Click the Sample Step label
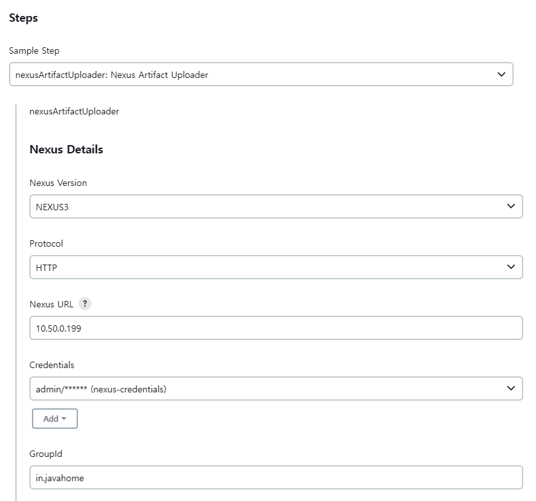536x501 pixels. click(x=34, y=50)
